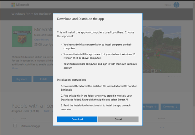Click 'Assigned Users (1 of 18)' text

point(25,111)
